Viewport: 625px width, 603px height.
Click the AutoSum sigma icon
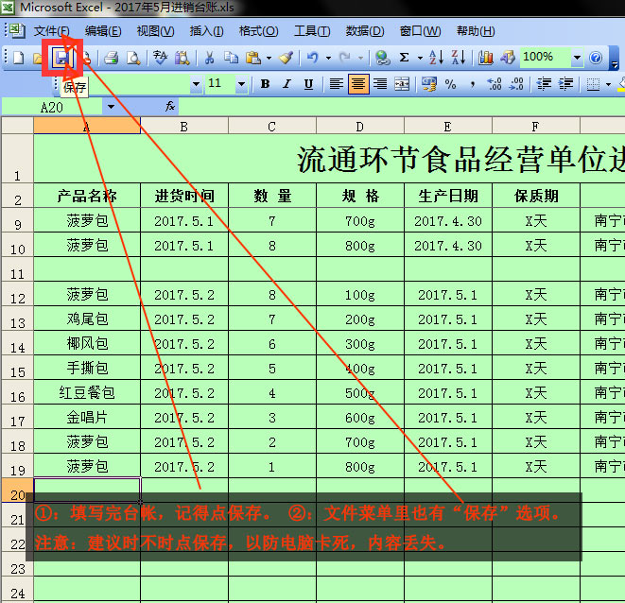405,58
